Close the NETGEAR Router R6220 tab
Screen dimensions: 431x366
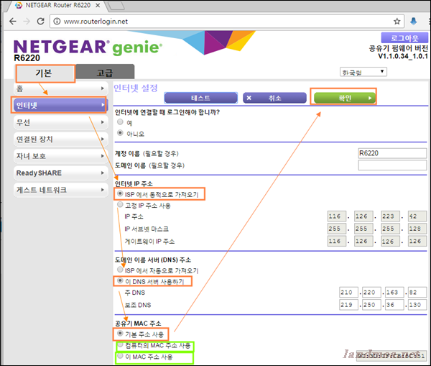pos(98,5)
